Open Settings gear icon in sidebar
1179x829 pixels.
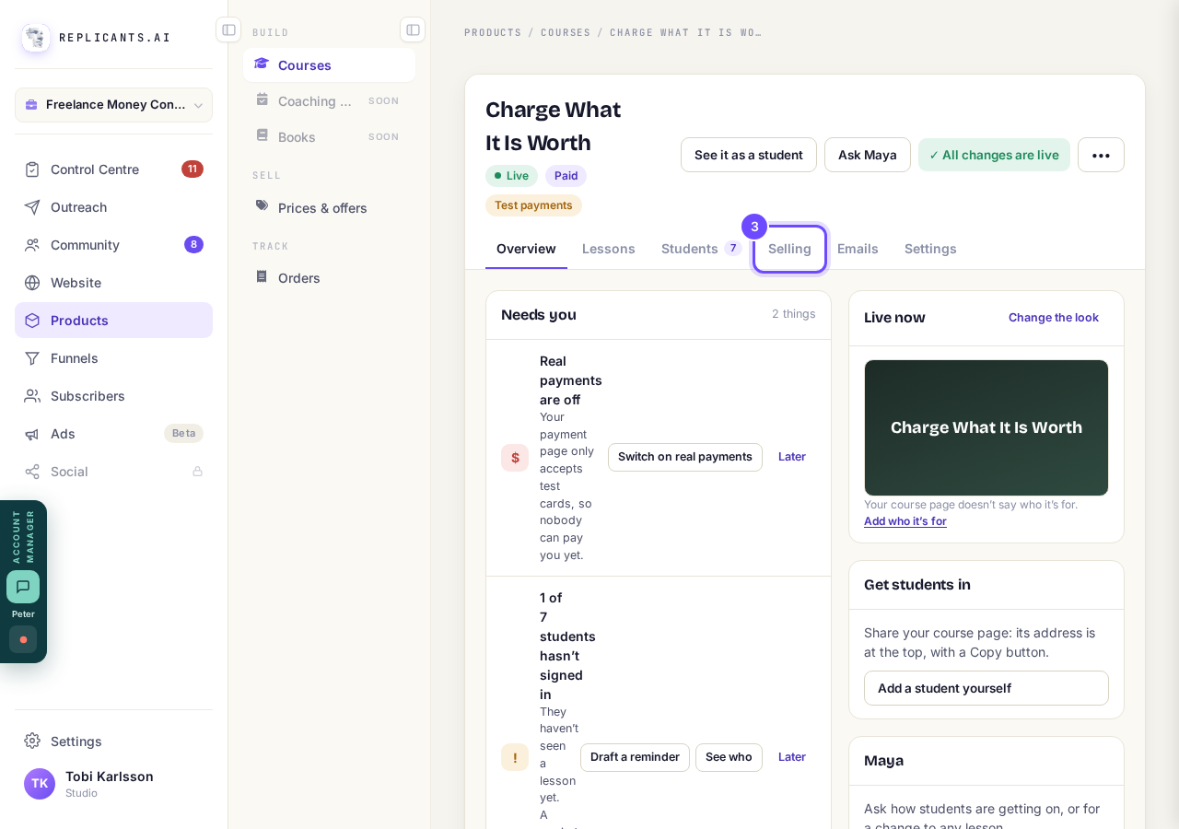32,741
